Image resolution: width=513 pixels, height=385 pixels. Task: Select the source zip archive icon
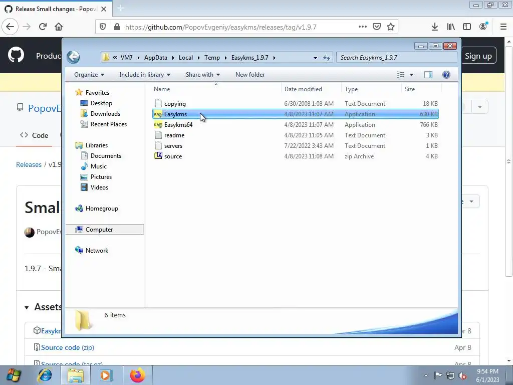158,156
